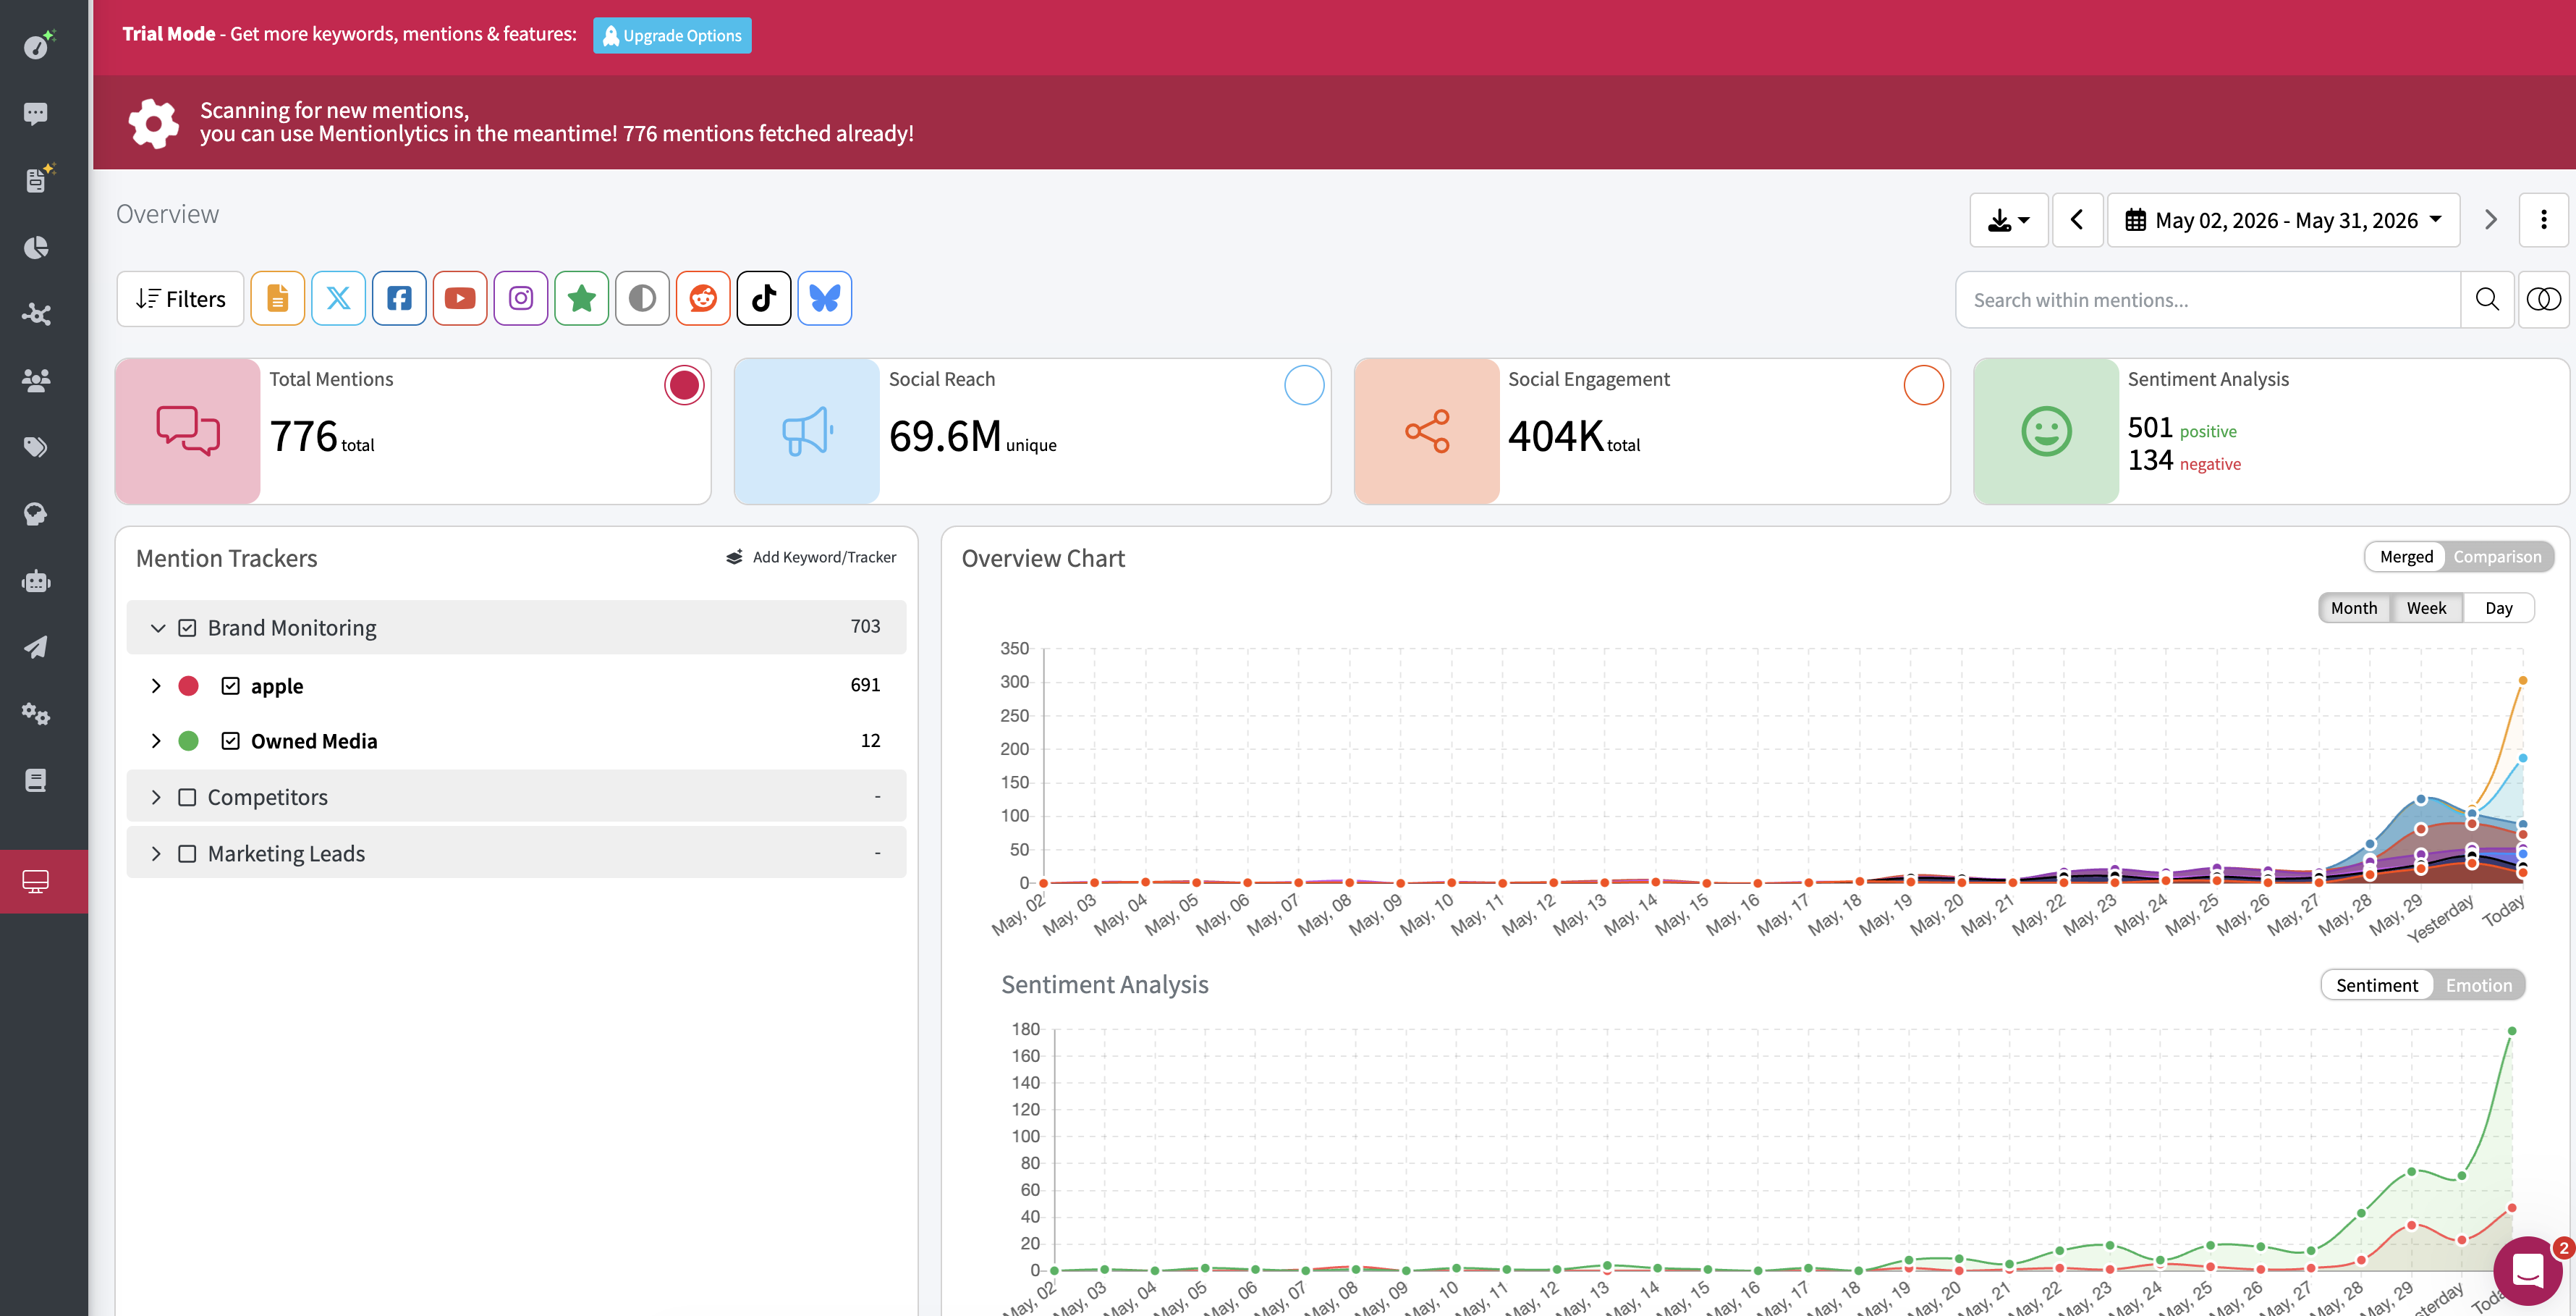The height and width of the screenshot is (1316, 2576).
Task: Open the tags sidebar icon
Action: [36, 447]
